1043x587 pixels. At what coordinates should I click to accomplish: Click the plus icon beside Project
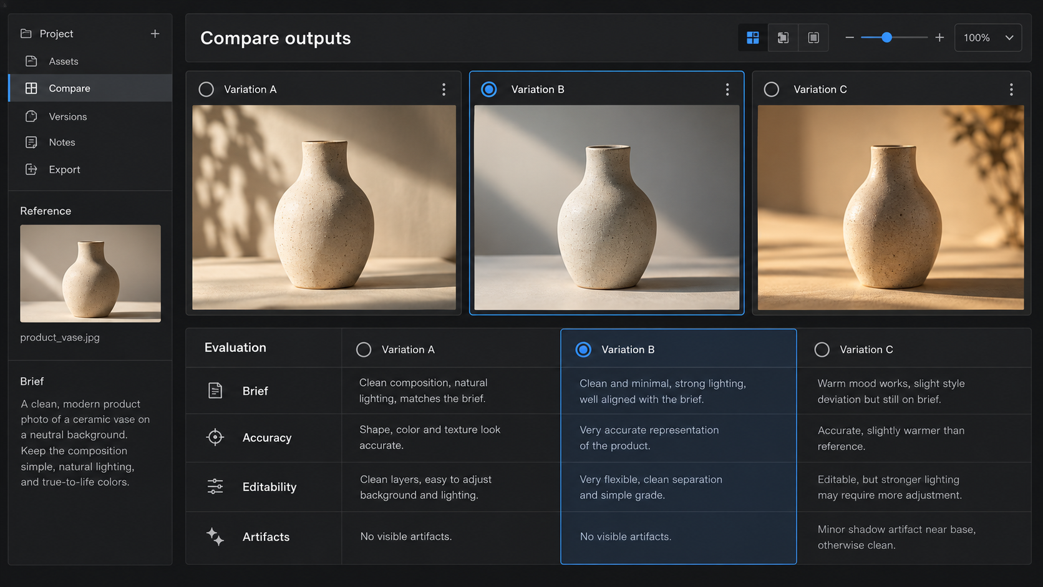point(155,34)
